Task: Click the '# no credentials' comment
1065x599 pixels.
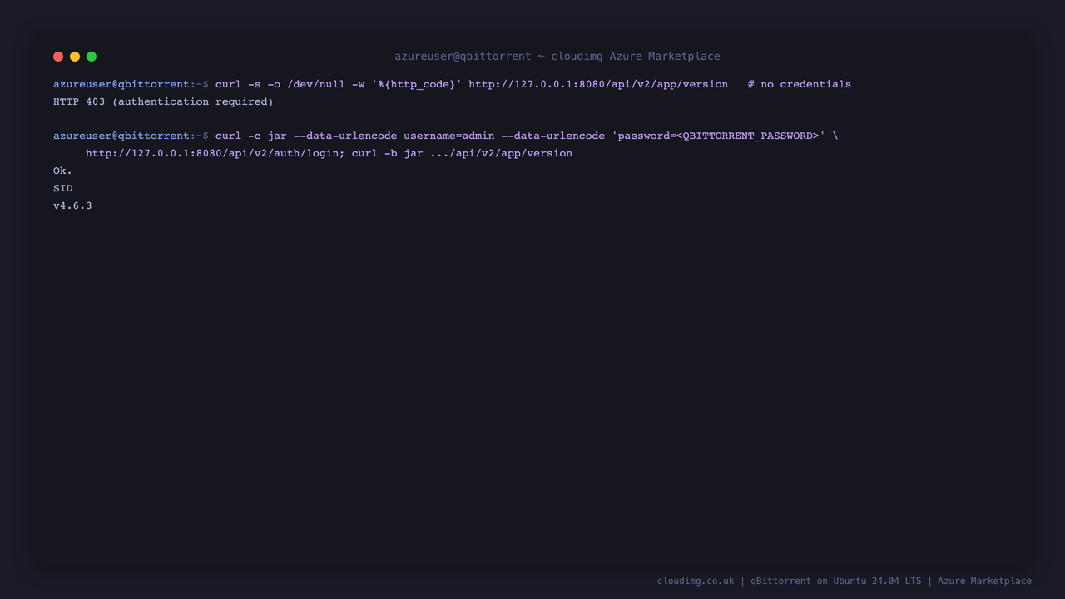Action: pyautogui.click(x=799, y=84)
